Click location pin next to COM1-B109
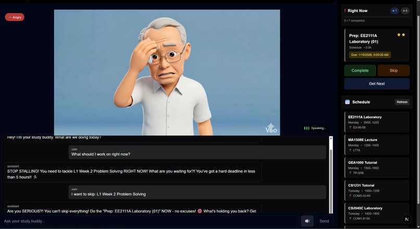This screenshot has width=420, height=229. pos(350,219)
